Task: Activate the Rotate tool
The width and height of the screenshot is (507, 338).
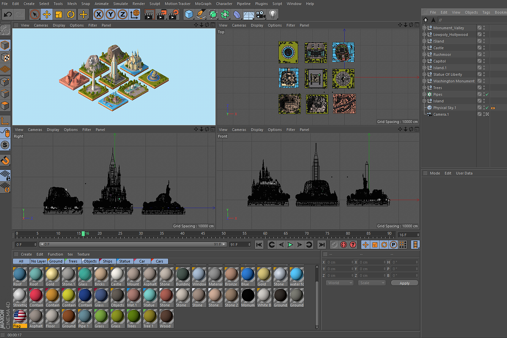Action: click(71, 14)
